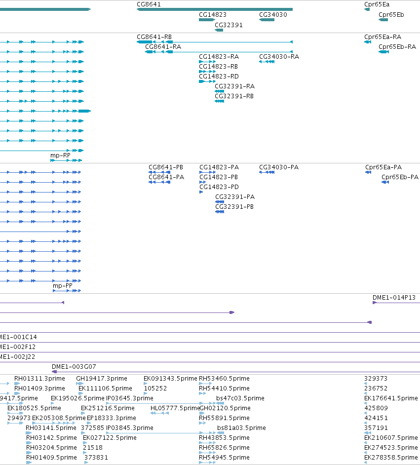
Task: Select protein CG14823-PA
Action: point(207,172)
